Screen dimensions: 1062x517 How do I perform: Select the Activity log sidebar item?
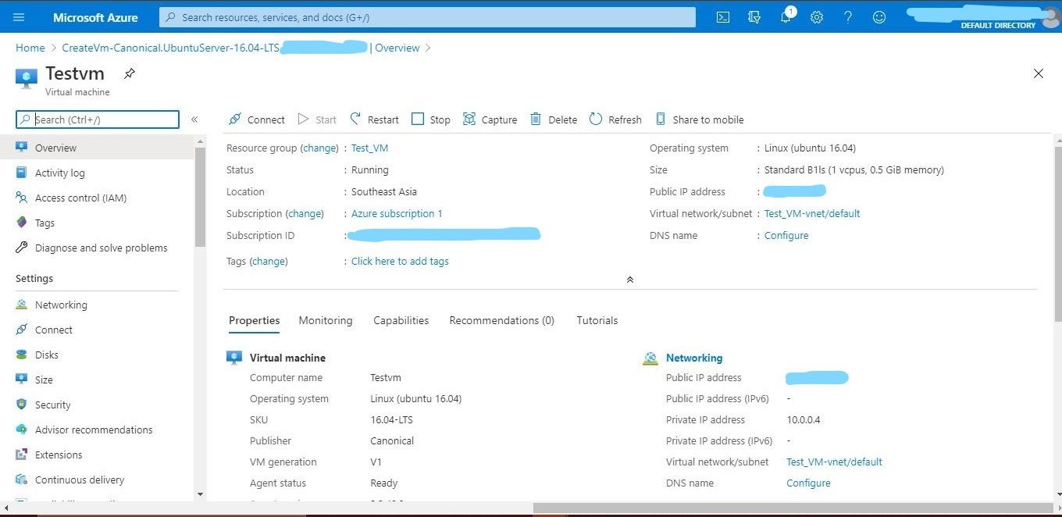pyautogui.click(x=61, y=173)
